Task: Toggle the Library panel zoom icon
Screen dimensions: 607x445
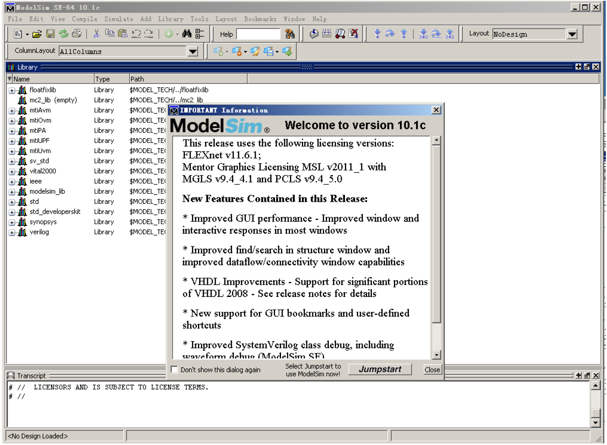Action: pyautogui.click(x=586, y=67)
